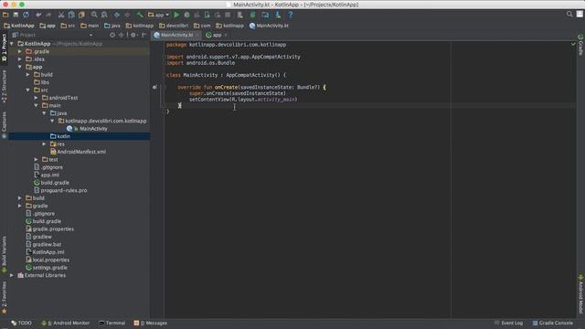The image size is (585, 329).
Task: Close the MainActivity.kt tab
Action: [197, 35]
